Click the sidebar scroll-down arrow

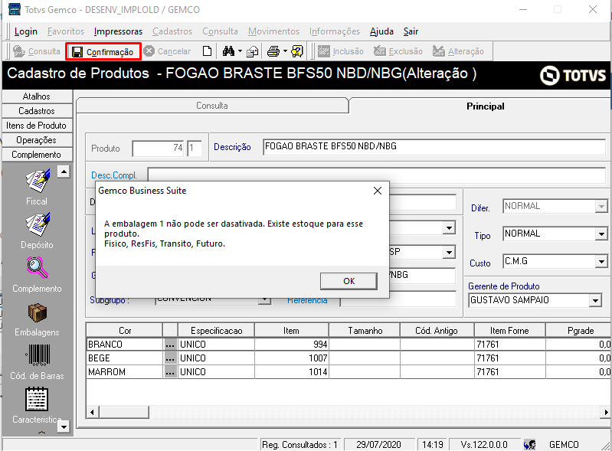(64, 426)
